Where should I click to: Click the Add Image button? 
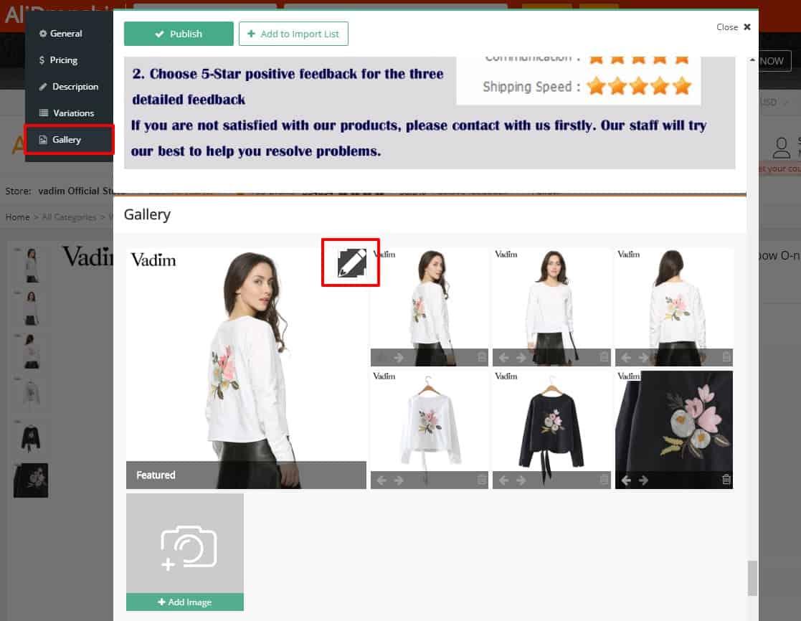click(x=185, y=602)
